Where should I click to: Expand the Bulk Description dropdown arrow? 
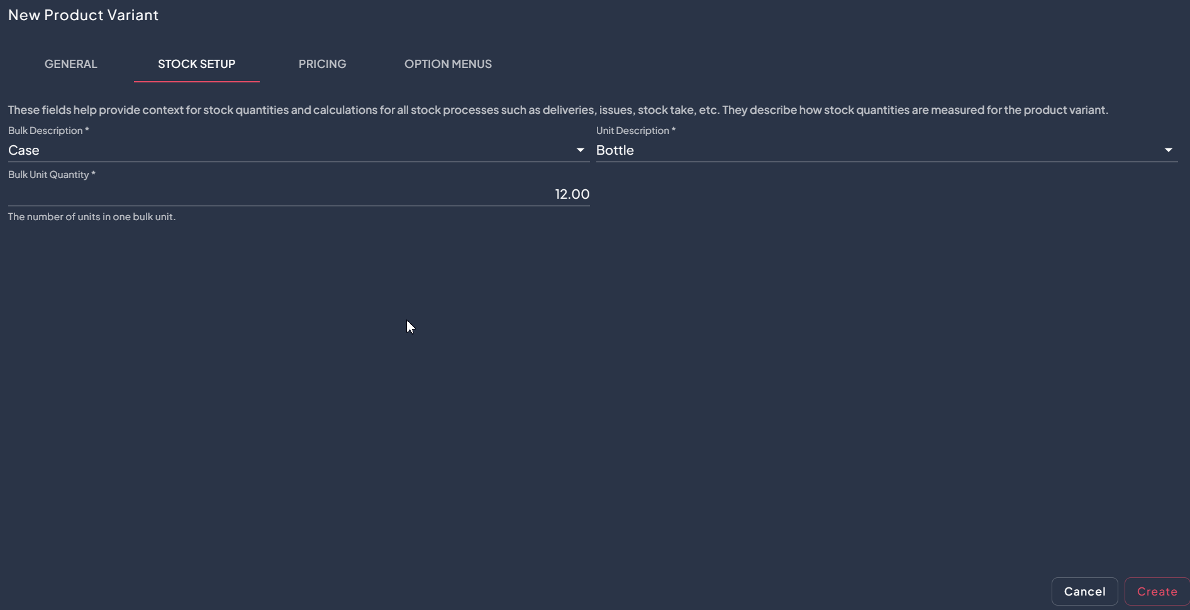[x=580, y=150]
